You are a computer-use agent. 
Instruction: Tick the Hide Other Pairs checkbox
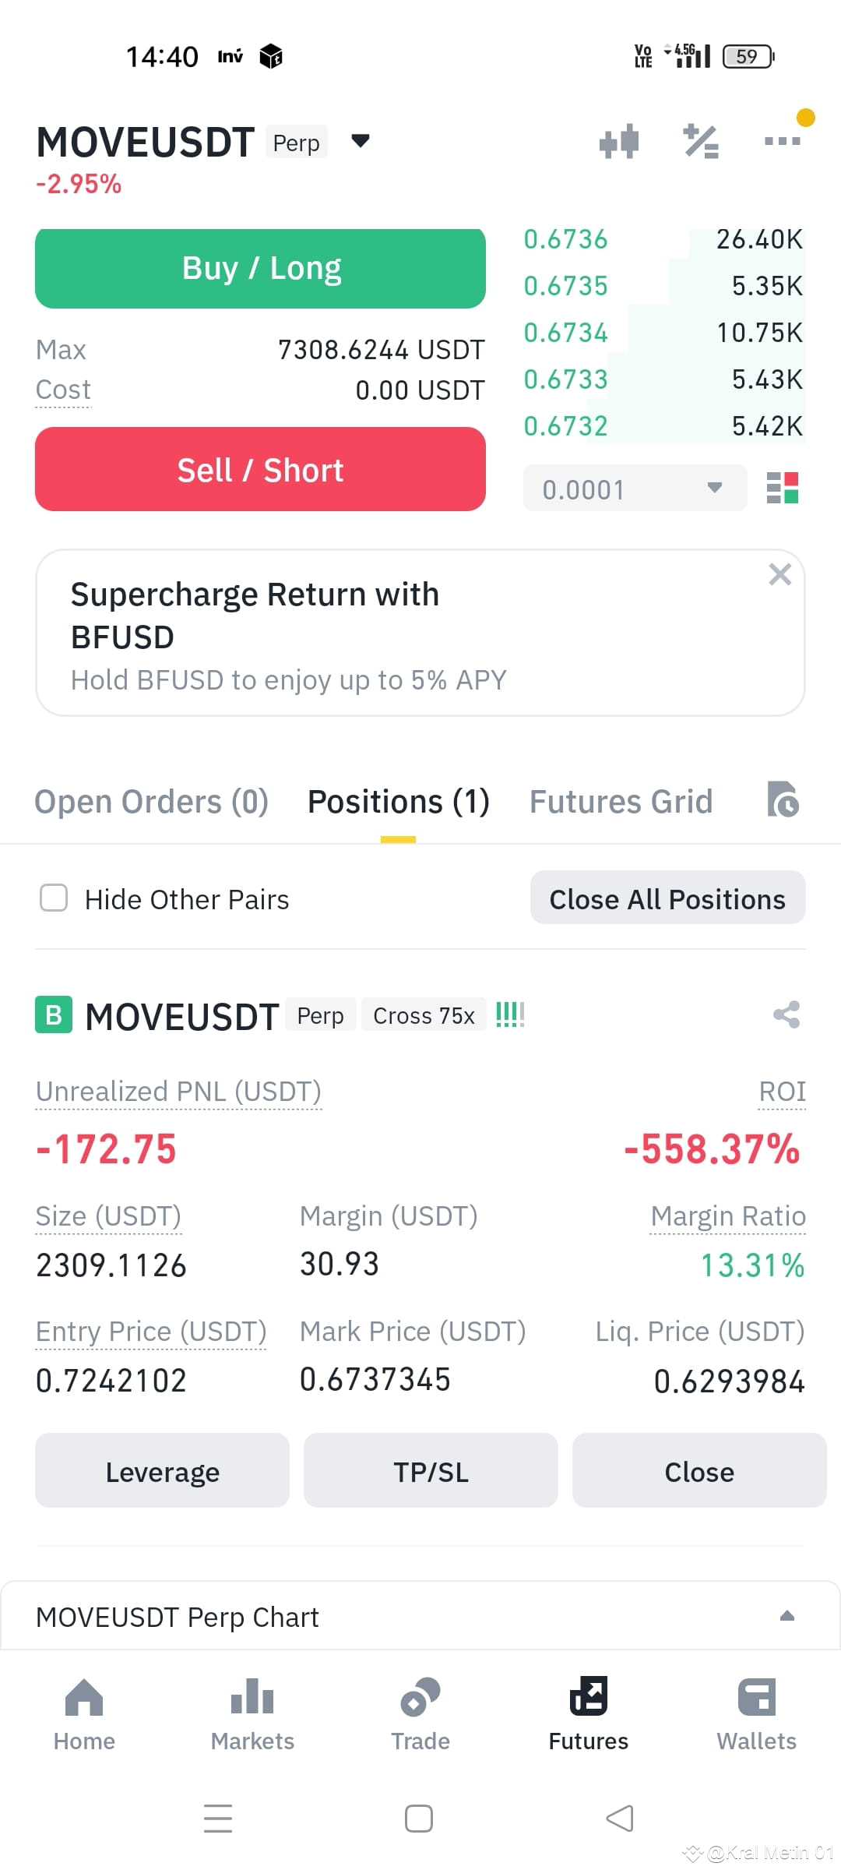coord(54,898)
